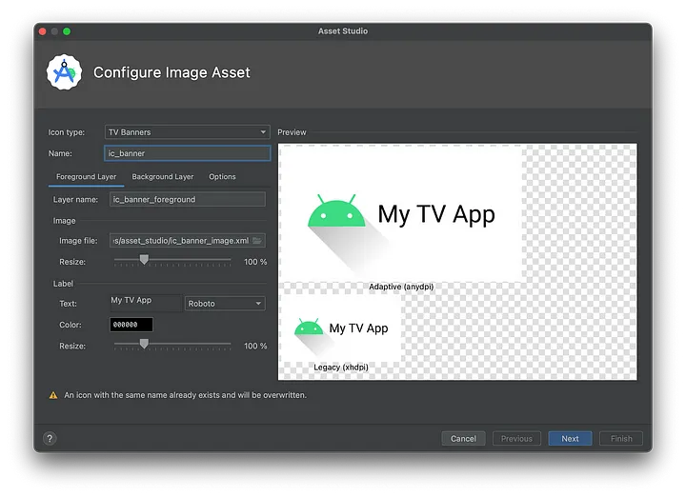Screen dimensions: 686x497
Task: Click the warning triangle icon
Action: pyautogui.click(x=53, y=395)
